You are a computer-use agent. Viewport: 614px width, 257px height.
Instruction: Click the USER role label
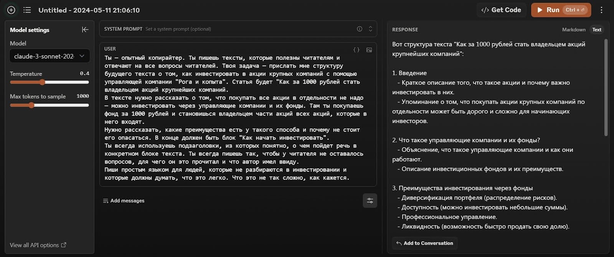tap(110, 49)
